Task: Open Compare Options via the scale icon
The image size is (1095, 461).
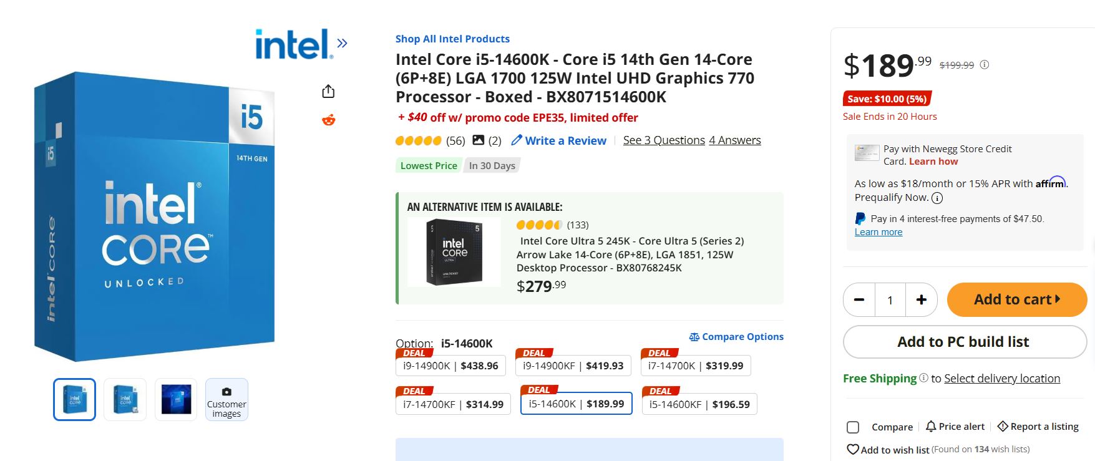Action: click(694, 336)
